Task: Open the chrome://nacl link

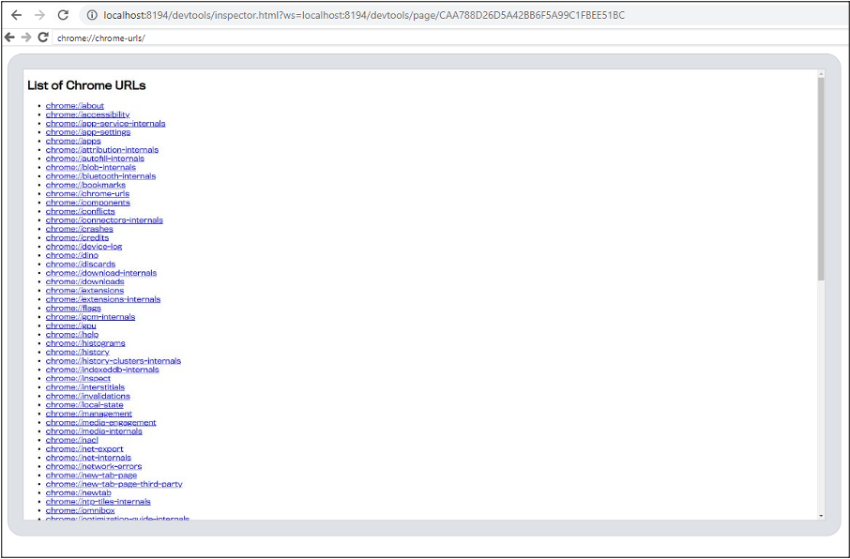Action: [72, 440]
